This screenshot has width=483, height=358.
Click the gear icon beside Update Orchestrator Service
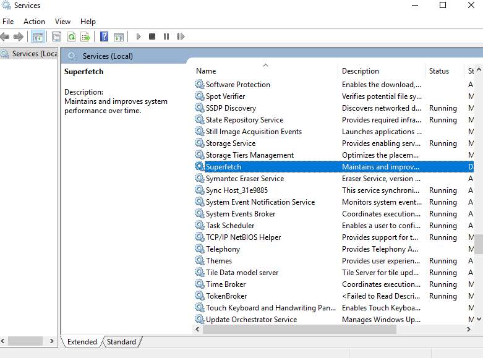pyautogui.click(x=200, y=319)
